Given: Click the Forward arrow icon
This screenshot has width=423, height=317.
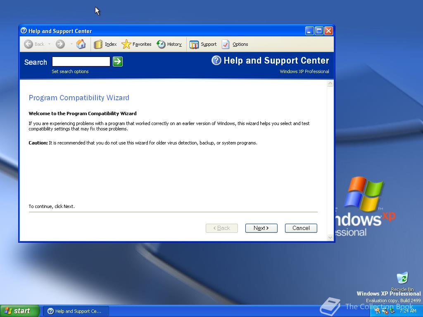Looking at the screenshot, I should click(x=60, y=44).
